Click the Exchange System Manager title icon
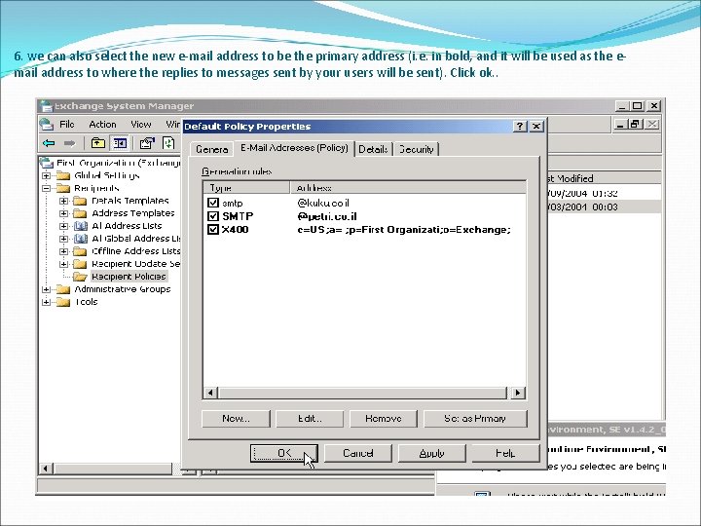 (46, 106)
